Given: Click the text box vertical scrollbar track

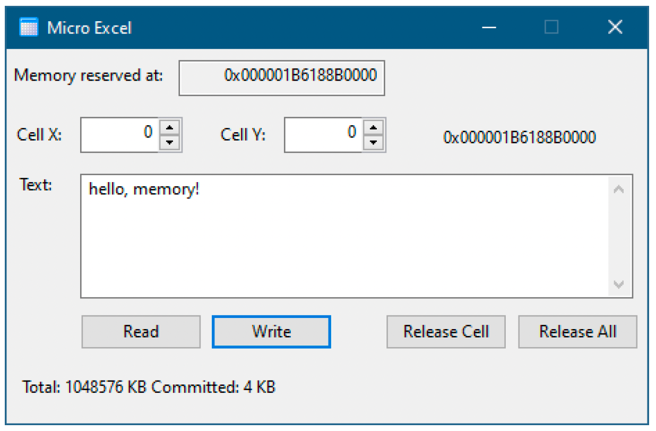Looking at the screenshot, I should click(618, 236).
